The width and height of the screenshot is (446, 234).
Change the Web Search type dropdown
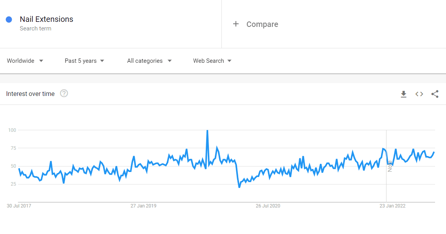click(x=212, y=61)
